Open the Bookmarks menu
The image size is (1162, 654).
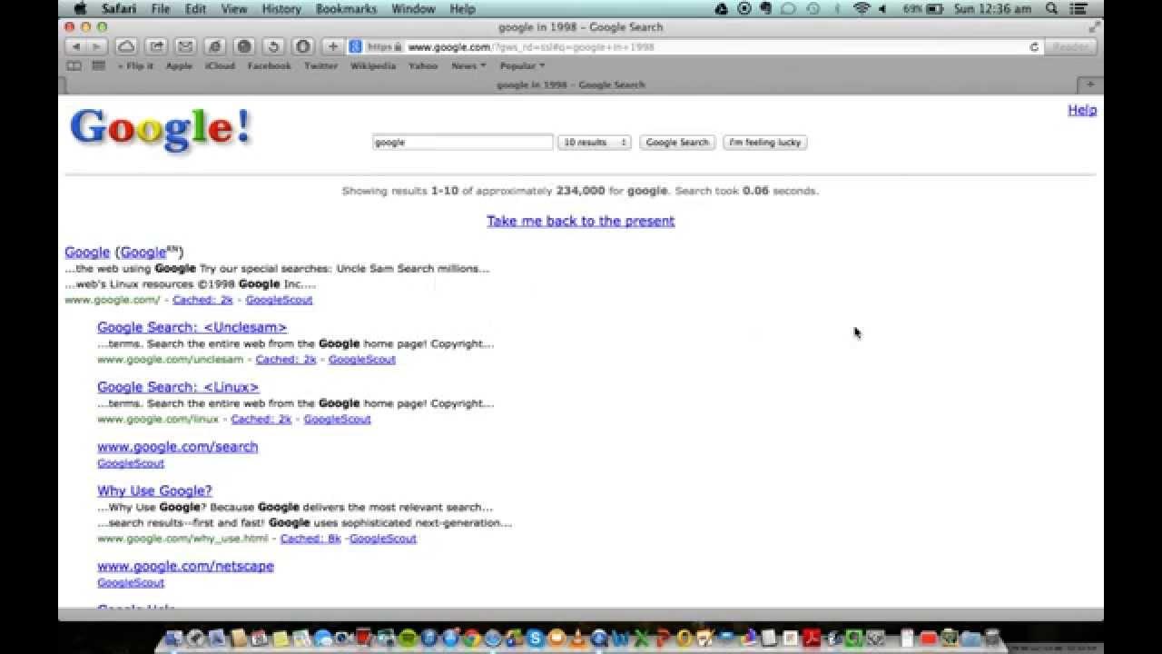346,8
